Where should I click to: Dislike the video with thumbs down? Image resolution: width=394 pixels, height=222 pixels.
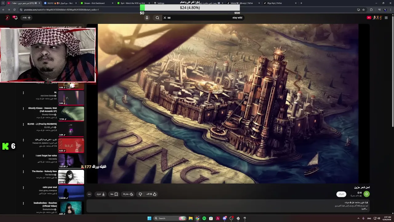(140, 194)
